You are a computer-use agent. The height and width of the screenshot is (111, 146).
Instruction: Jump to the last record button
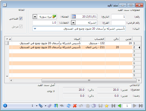(x=141, y=106)
